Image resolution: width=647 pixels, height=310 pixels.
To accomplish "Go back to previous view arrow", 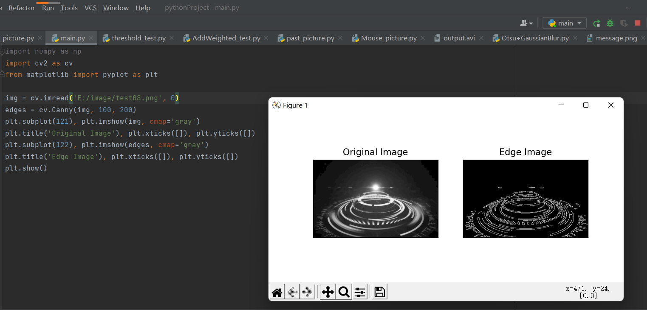I will click(x=292, y=292).
